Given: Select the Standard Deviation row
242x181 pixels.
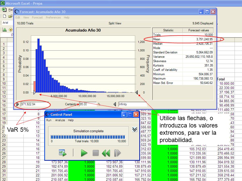Looking at the screenshot, I should (183, 52).
